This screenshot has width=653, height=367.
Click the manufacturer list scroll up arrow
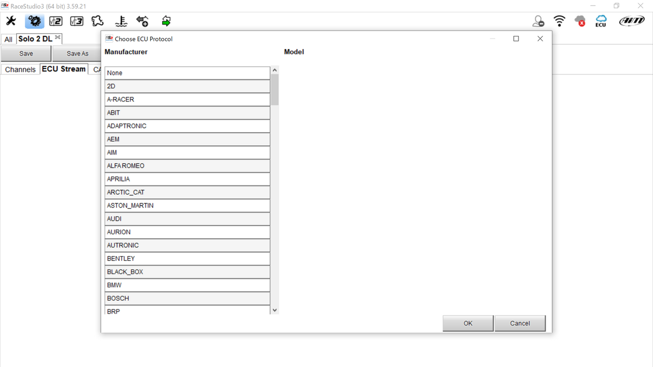pos(275,70)
